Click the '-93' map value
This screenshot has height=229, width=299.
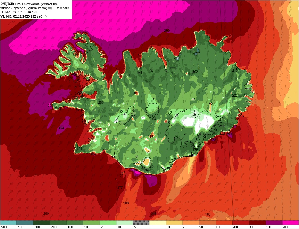153,119
